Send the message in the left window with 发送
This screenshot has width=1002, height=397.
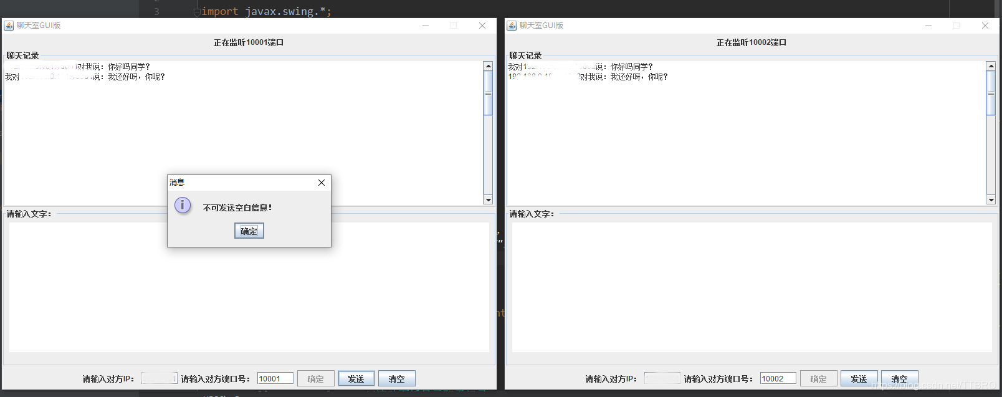356,378
